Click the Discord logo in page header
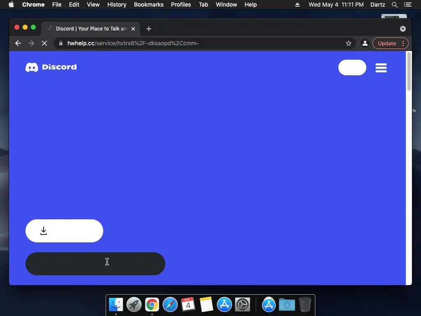421x316 pixels. click(51, 67)
